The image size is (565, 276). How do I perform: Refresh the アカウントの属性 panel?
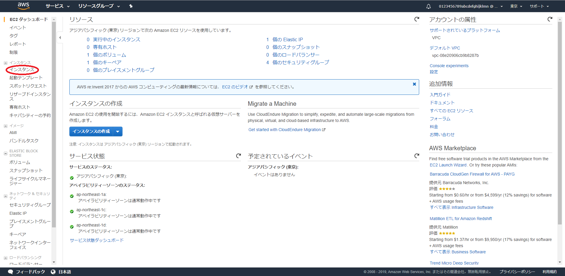[550, 19]
